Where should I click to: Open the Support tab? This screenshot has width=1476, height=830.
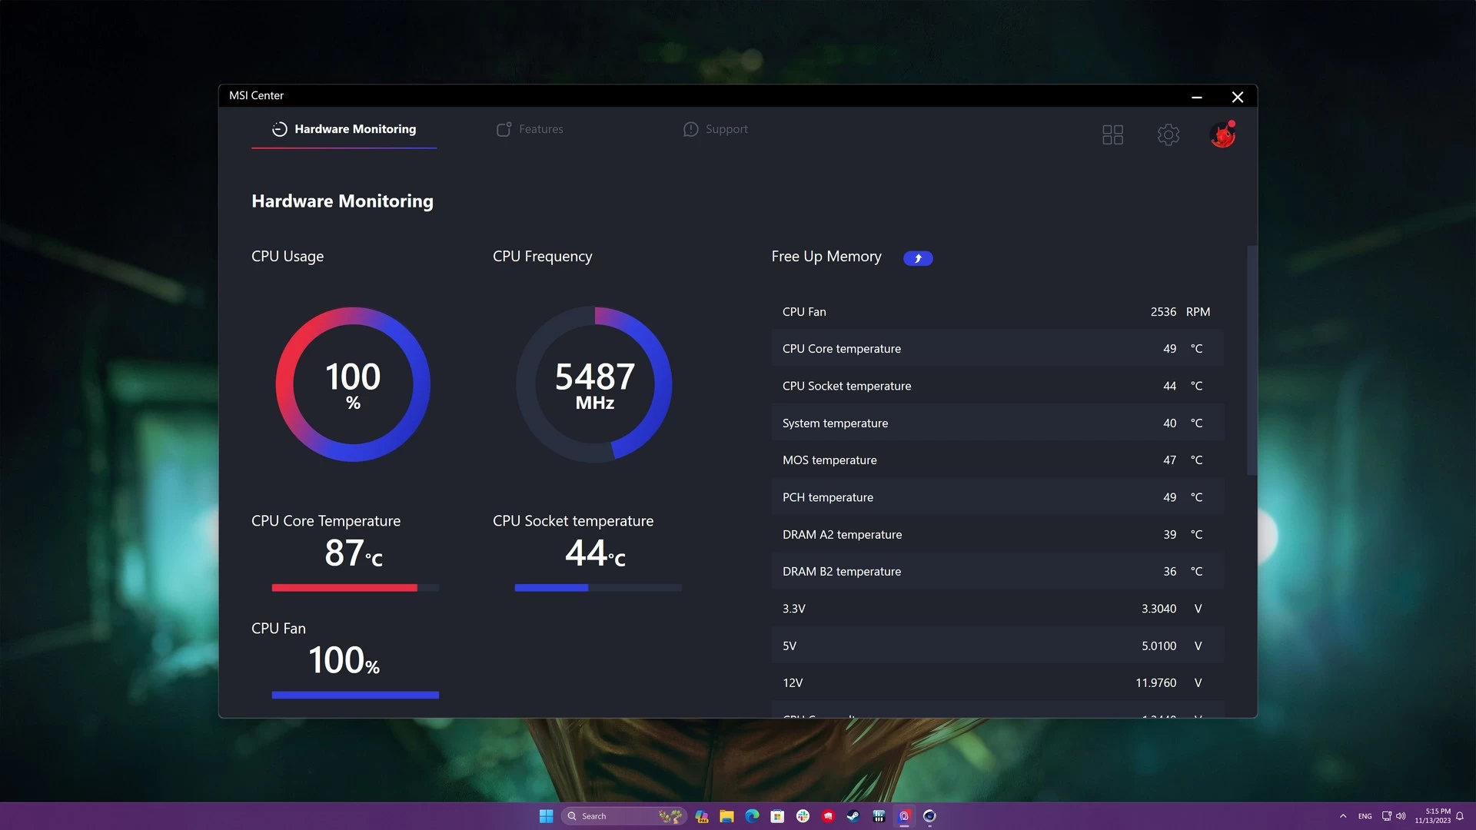715,129
